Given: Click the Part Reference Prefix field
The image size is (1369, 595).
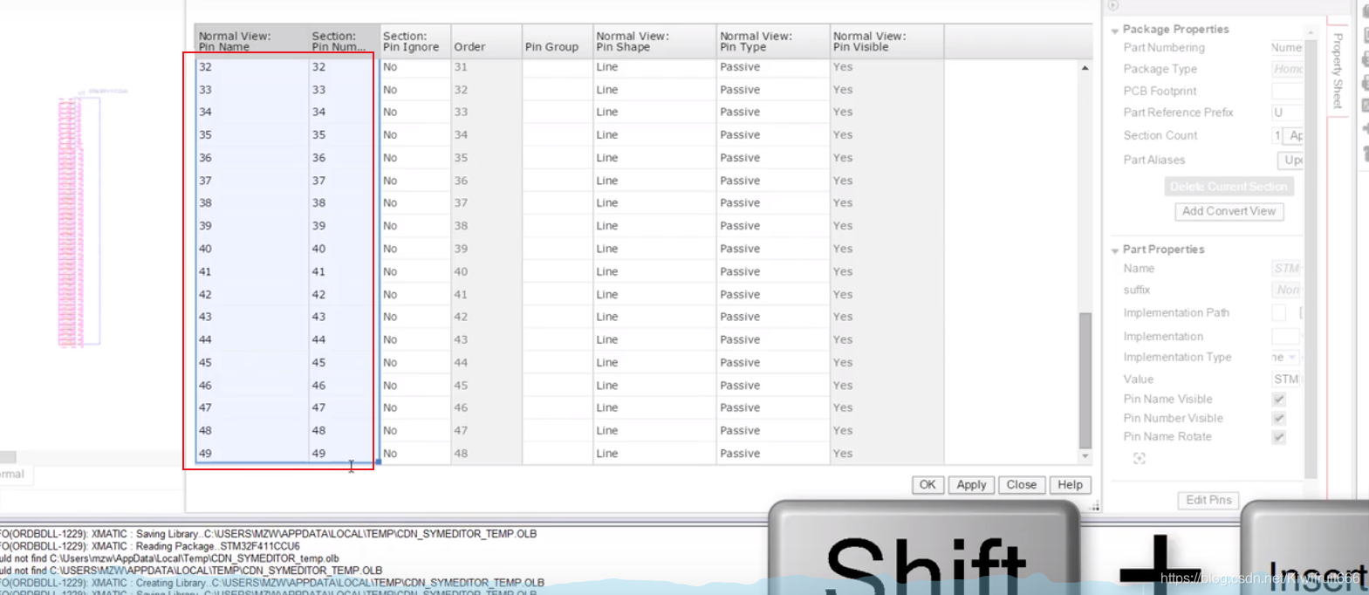Looking at the screenshot, I should (1287, 113).
